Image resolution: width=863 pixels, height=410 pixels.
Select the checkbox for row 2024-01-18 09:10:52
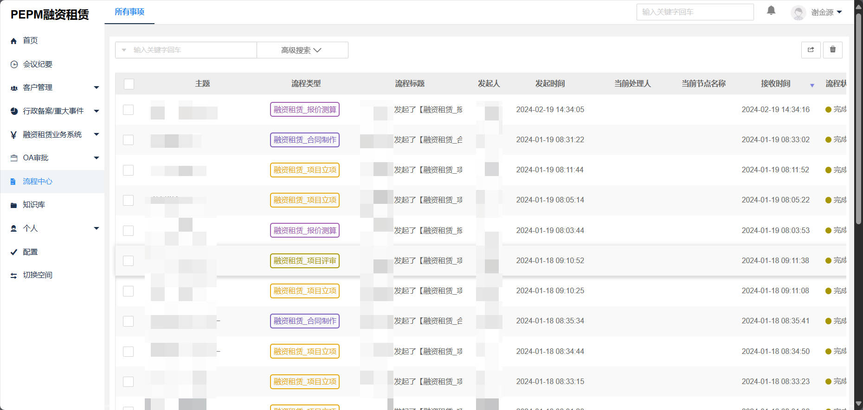pyautogui.click(x=129, y=261)
